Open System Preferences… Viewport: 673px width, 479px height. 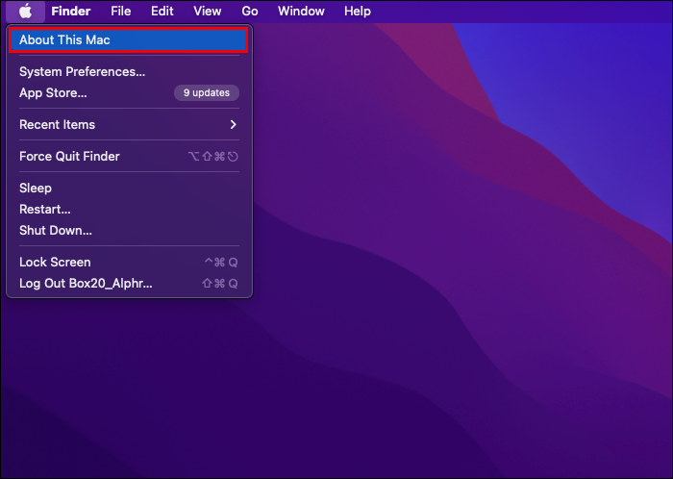click(128, 72)
